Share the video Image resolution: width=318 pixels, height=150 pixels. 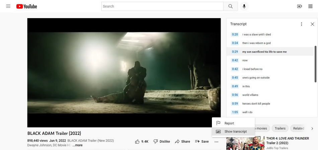tap(182, 142)
